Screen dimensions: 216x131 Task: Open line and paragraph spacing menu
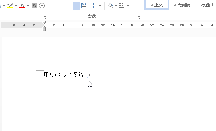click(x=95, y=6)
